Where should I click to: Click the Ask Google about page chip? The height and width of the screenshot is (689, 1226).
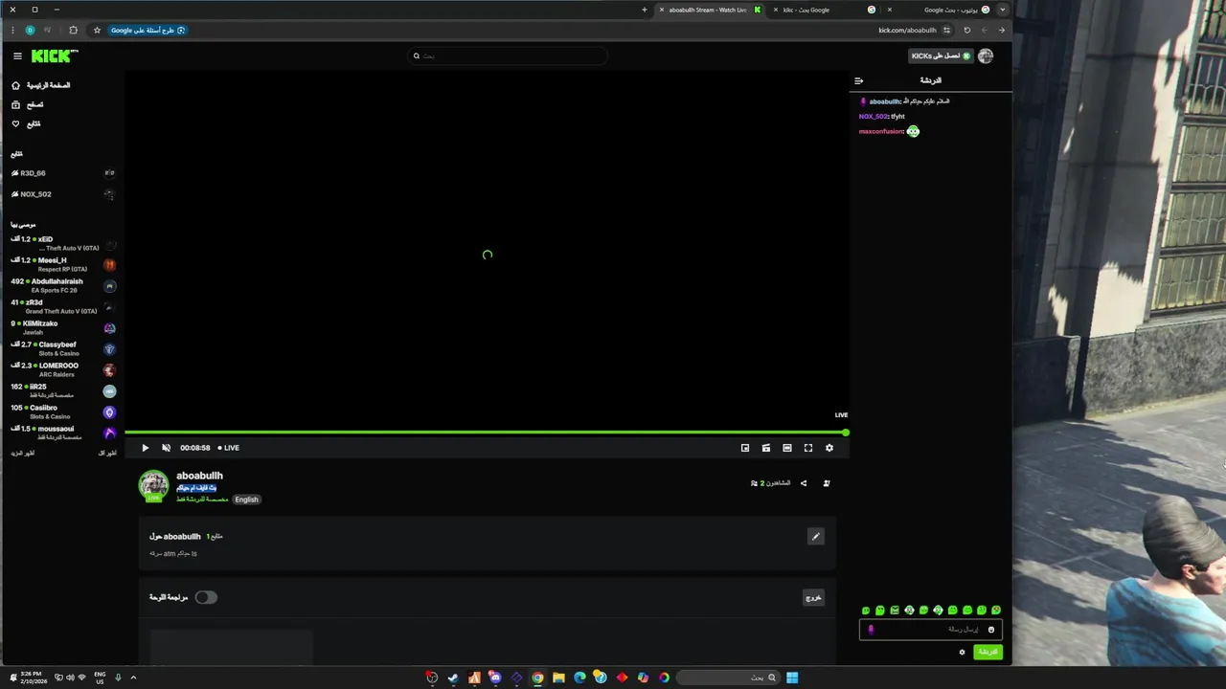coord(148,31)
